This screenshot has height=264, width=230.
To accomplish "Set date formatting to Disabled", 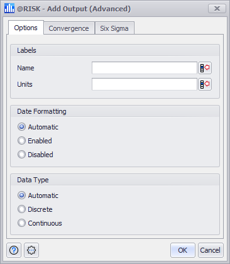I will pyautogui.click(x=35, y=155).
